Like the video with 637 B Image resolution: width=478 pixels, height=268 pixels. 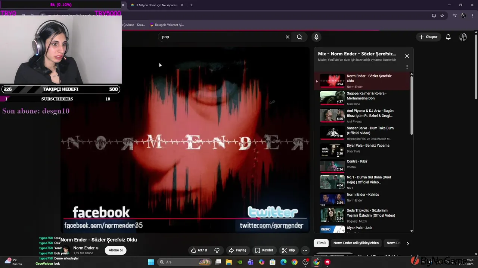pyautogui.click(x=199, y=250)
